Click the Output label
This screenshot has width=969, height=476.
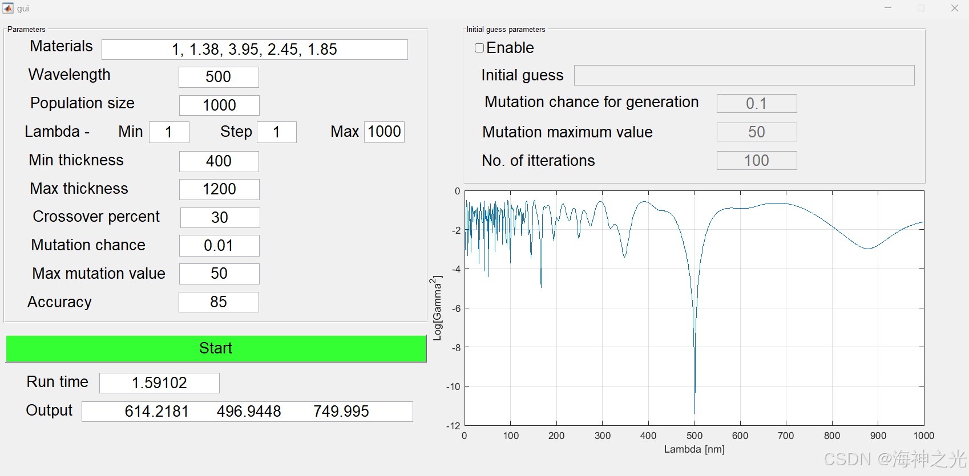pyautogui.click(x=49, y=410)
